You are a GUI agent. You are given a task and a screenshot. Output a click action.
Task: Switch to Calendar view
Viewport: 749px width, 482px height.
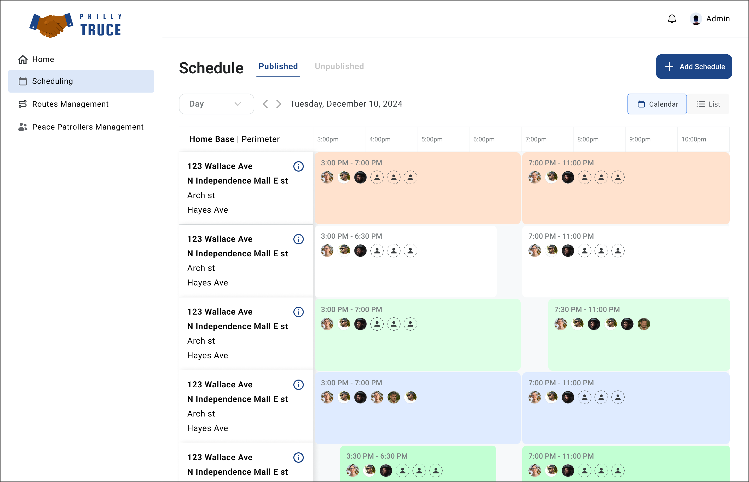tap(657, 104)
